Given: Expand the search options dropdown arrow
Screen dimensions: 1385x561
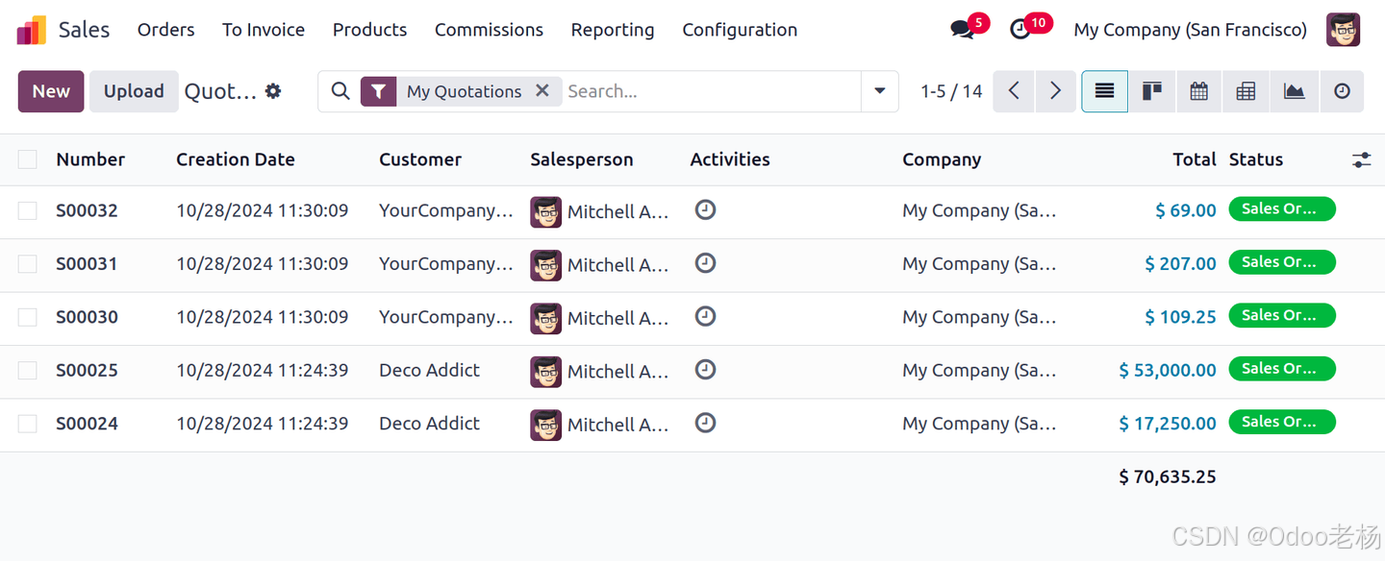Looking at the screenshot, I should click(879, 91).
